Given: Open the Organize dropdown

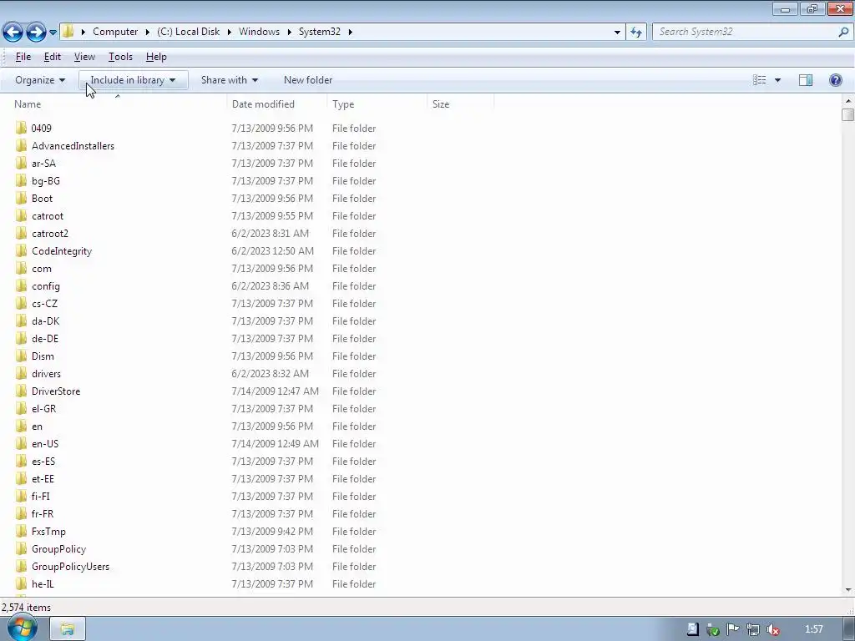Looking at the screenshot, I should [x=40, y=80].
